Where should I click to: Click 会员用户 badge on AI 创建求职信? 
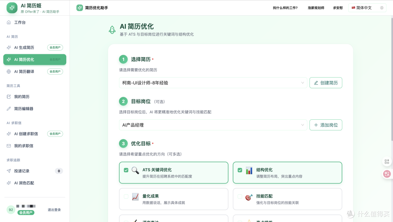point(55,134)
